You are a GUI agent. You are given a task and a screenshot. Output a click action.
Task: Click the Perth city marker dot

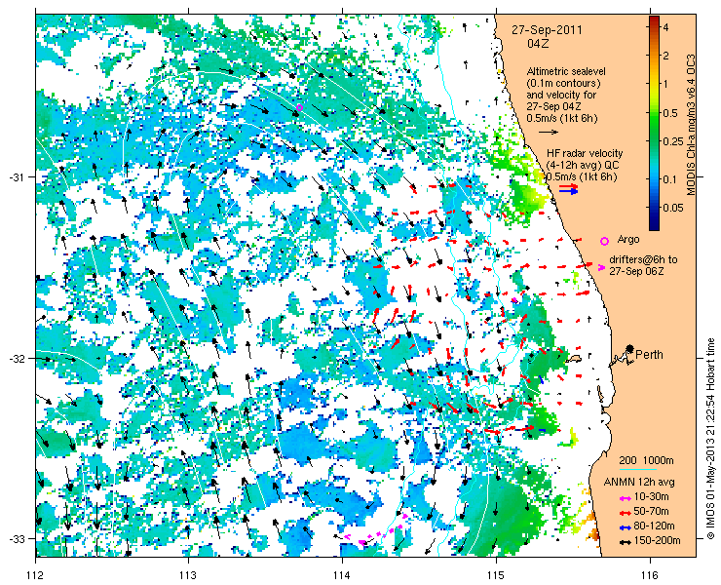[x=630, y=348]
